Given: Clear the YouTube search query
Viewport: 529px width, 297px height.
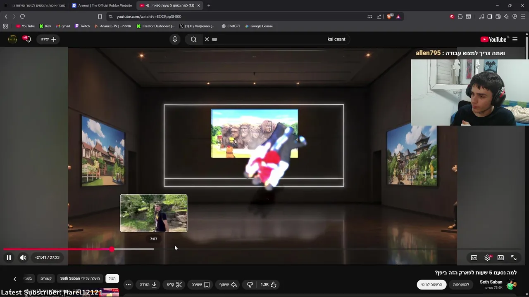Looking at the screenshot, I should pos(207,39).
